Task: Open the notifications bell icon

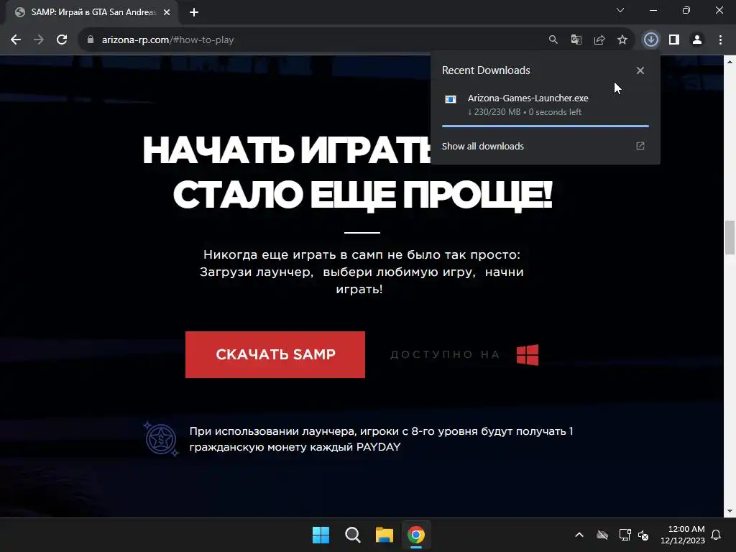Action: click(x=716, y=535)
